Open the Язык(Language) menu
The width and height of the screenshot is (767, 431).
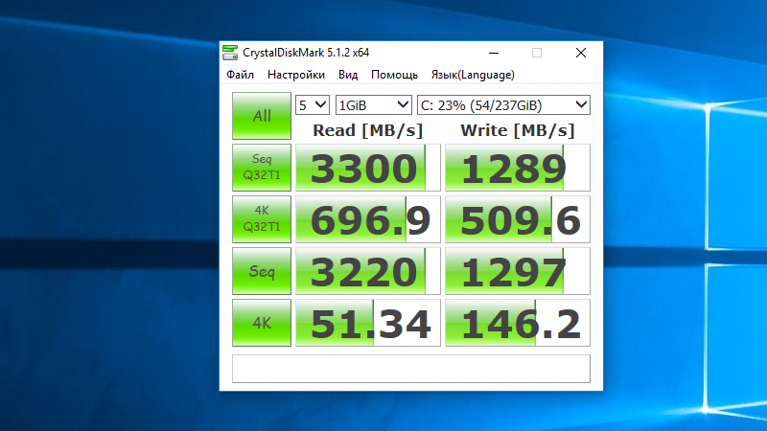pyautogui.click(x=473, y=75)
